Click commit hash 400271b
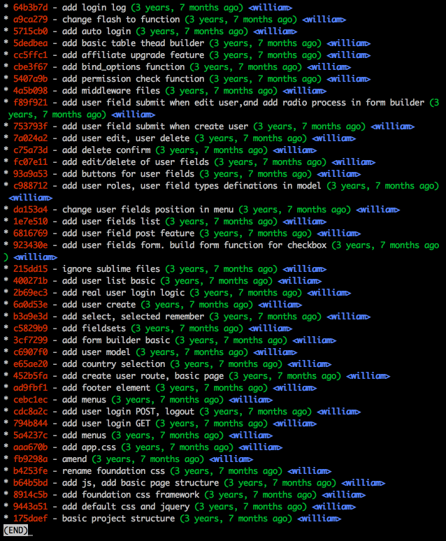446x541 pixels. (30, 280)
